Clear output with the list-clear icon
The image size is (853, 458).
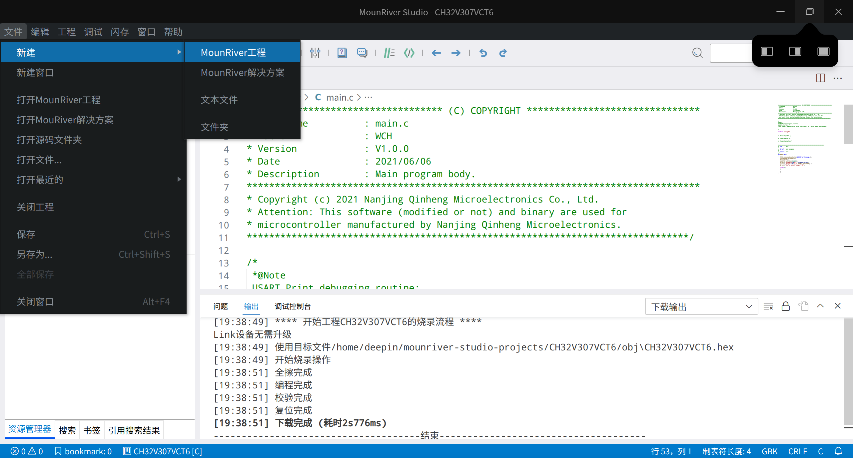click(x=768, y=306)
